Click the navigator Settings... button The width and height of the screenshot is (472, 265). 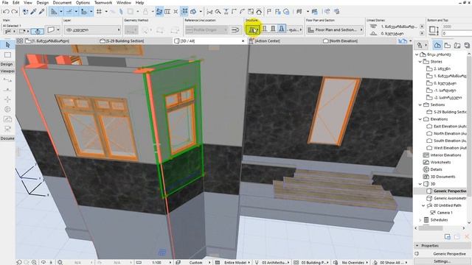(x=442, y=261)
